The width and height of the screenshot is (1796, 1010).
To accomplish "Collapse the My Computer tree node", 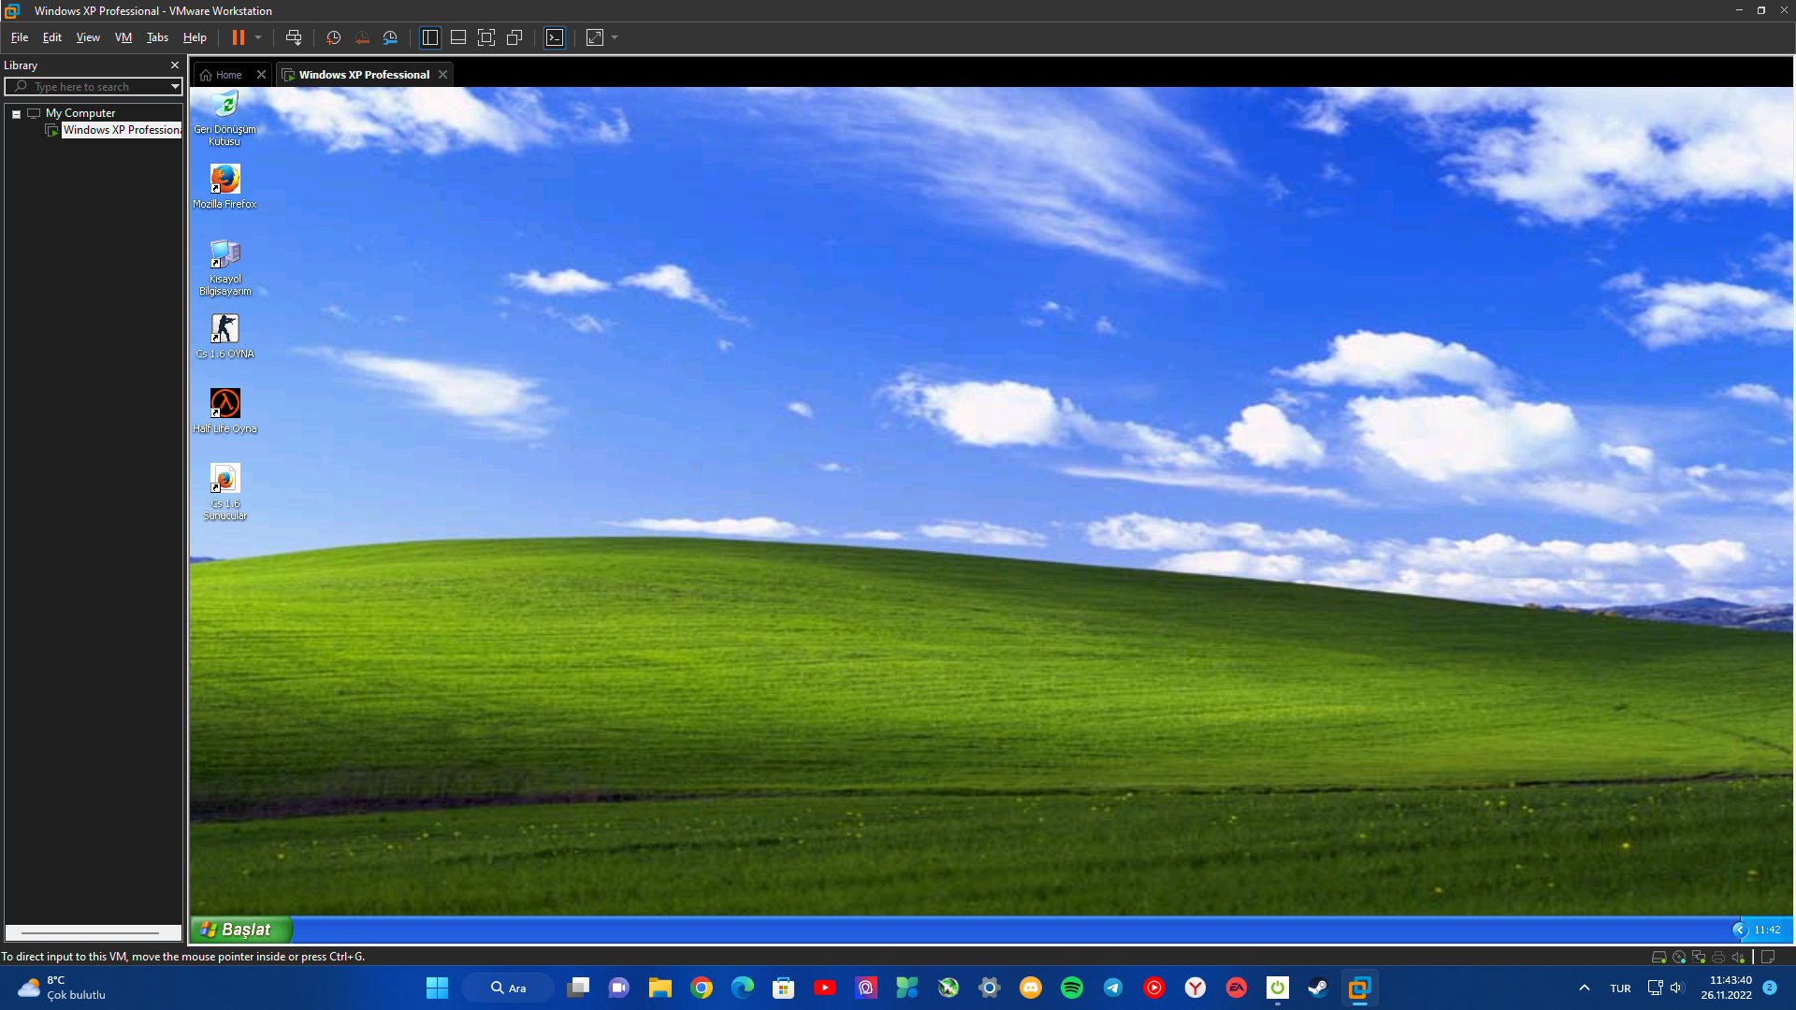I will point(16,114).
